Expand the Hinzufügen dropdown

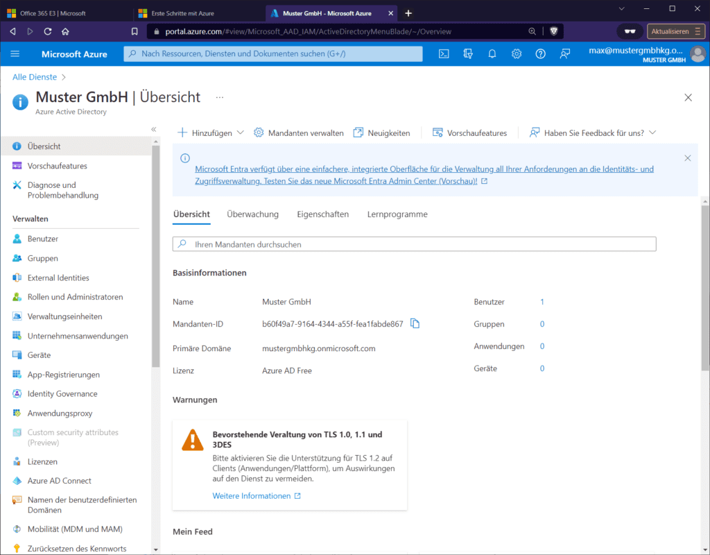[x=211, y=133]
